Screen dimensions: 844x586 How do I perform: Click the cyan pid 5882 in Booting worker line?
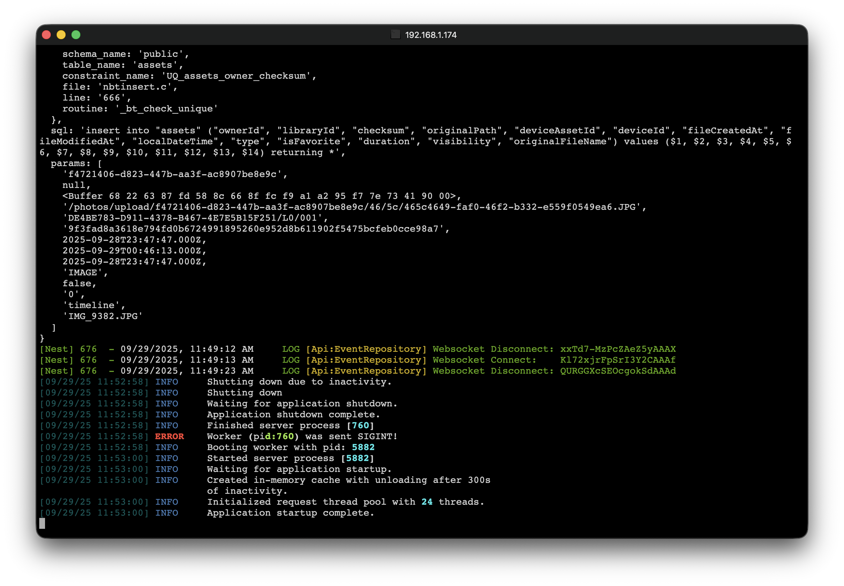(363, 448)
